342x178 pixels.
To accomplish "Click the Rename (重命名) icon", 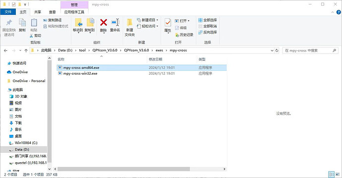I will 115,22.
